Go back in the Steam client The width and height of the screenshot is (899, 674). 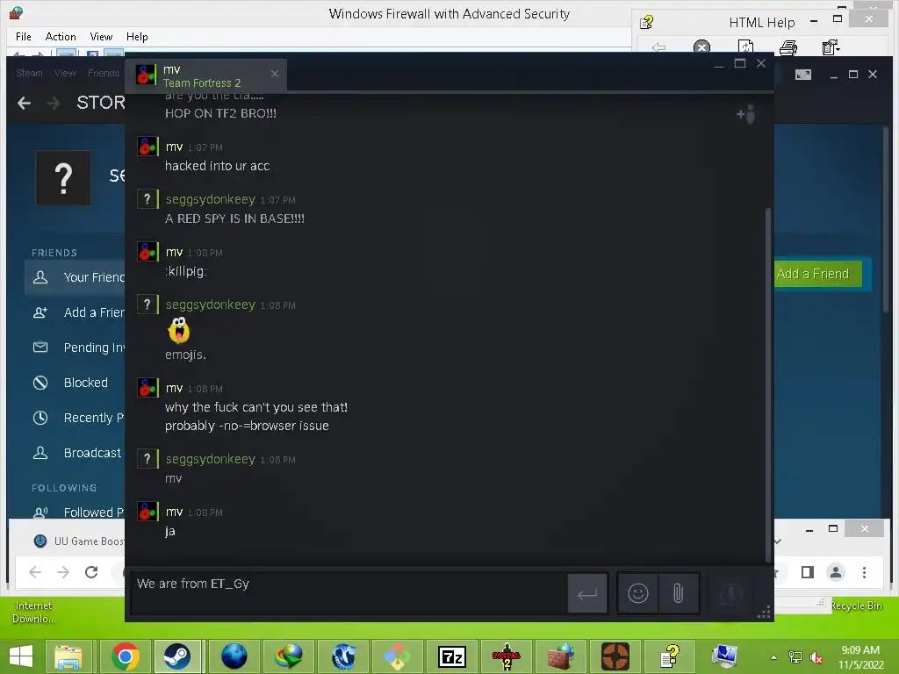(24, 104)
